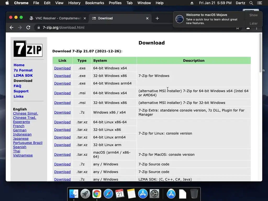268x201 pixels.
Task: Download the Windows x86 / x64 .7z extra
Action: coord(62,113)
